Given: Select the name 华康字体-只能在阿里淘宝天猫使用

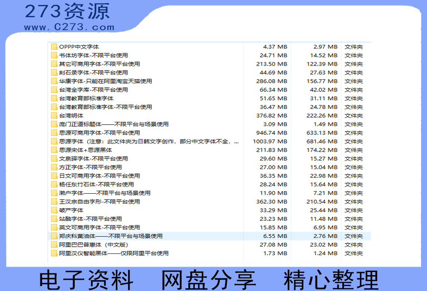Looking at the screenshot, I should click(x=106, y=81).
